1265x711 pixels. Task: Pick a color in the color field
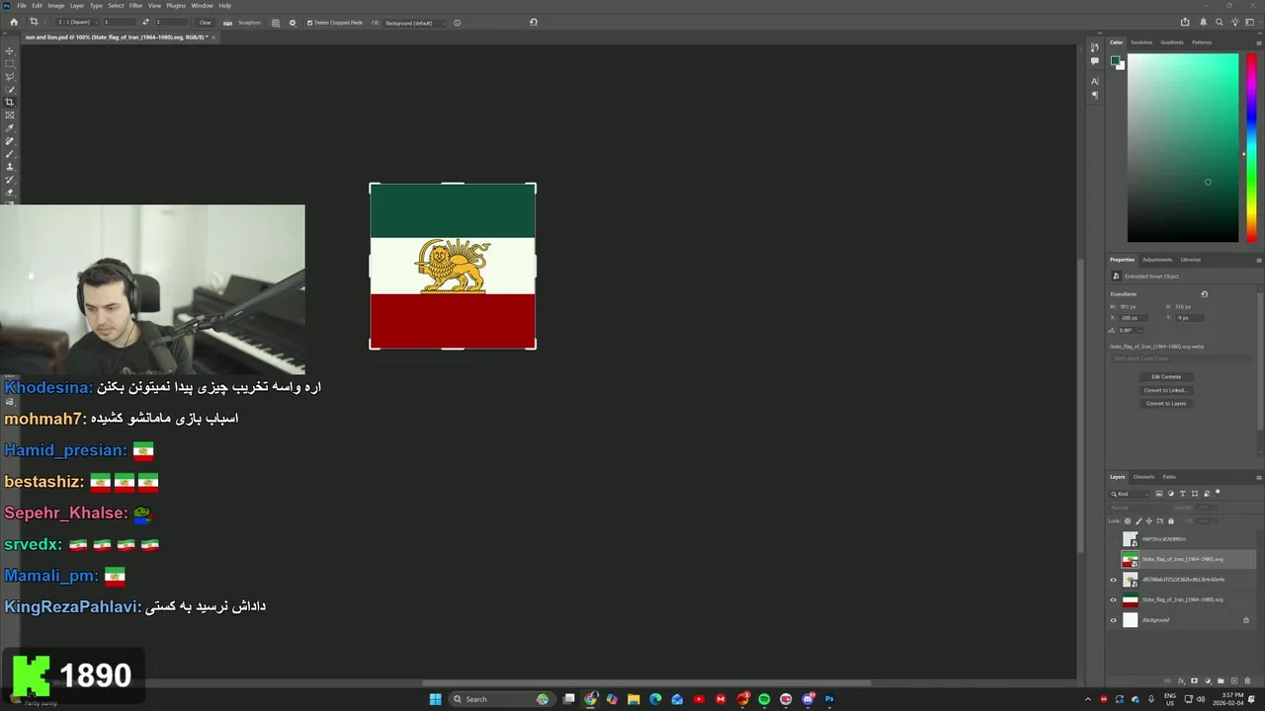pos(1183,147)
